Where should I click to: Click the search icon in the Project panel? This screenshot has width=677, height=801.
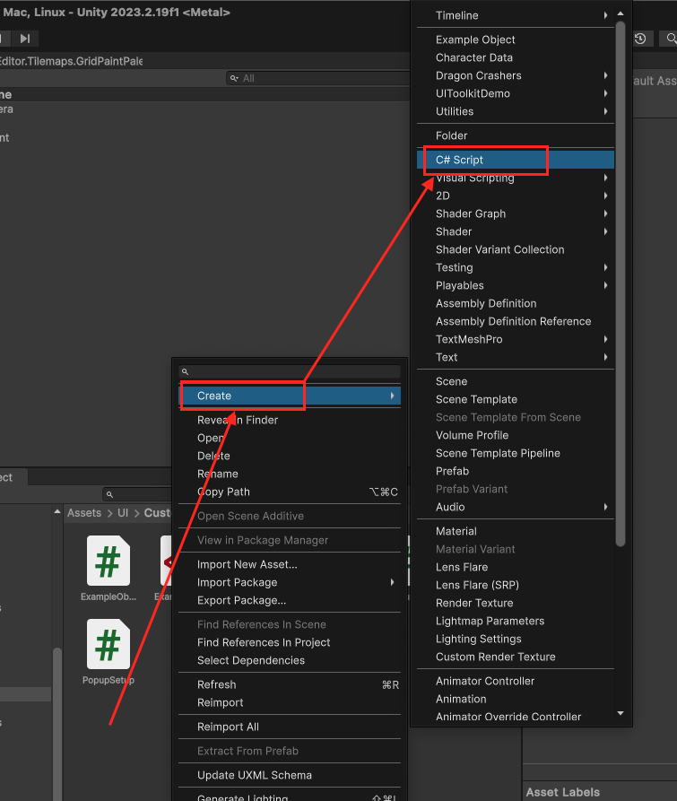click(x=109, y=494)
